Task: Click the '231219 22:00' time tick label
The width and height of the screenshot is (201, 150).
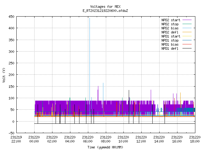Action: click(x=16, y=139)
